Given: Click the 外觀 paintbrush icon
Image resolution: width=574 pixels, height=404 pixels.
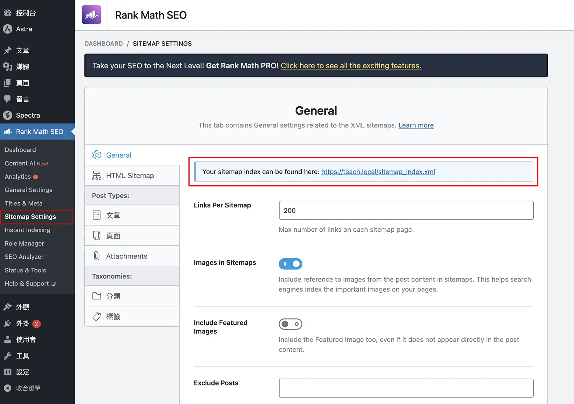Looking at the screenshot, I should 8,307.
